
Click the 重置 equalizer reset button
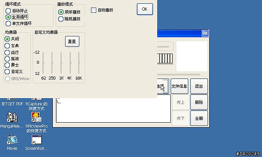pyautogui.click(x=72, y=41)
